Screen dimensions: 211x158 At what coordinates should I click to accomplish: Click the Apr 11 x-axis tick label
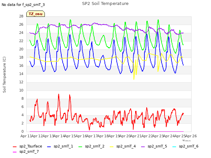point(26,136)
